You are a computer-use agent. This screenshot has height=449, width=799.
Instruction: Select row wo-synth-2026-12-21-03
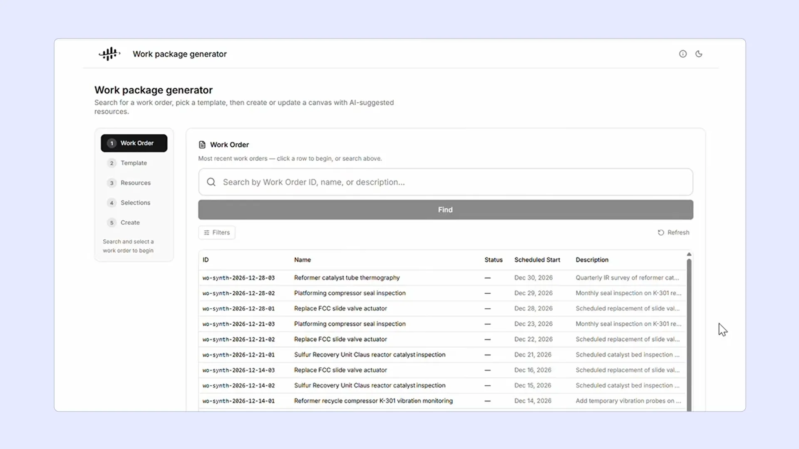443,324
